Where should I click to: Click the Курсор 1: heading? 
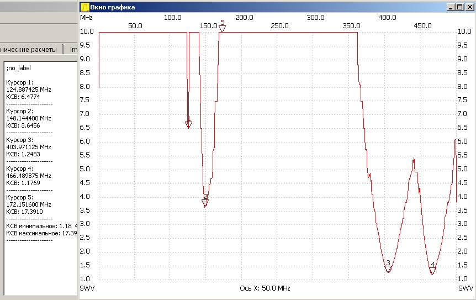click(20, 82)
